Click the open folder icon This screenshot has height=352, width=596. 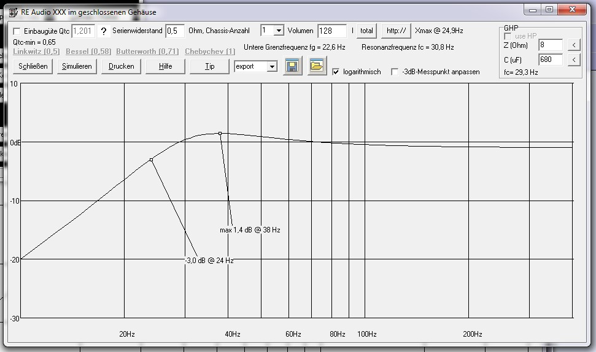point(317,66)
